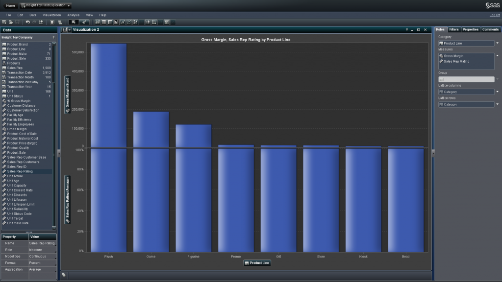502x282 pixels.
Task: Expand the Lattice columns dropdown
Action: [x=497, y=92]
